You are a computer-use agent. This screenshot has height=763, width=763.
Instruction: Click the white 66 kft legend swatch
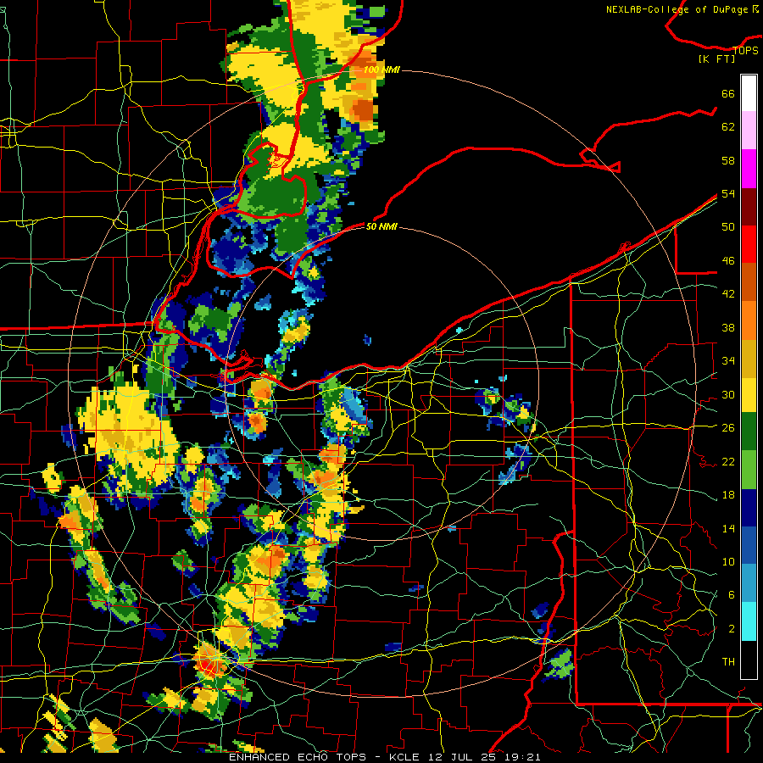tap(749, 93)
